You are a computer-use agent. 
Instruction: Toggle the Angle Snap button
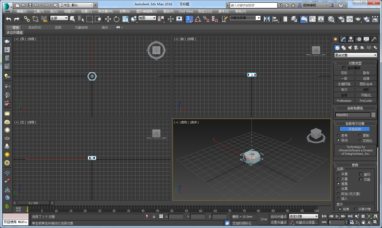click(x=198, y=19)
